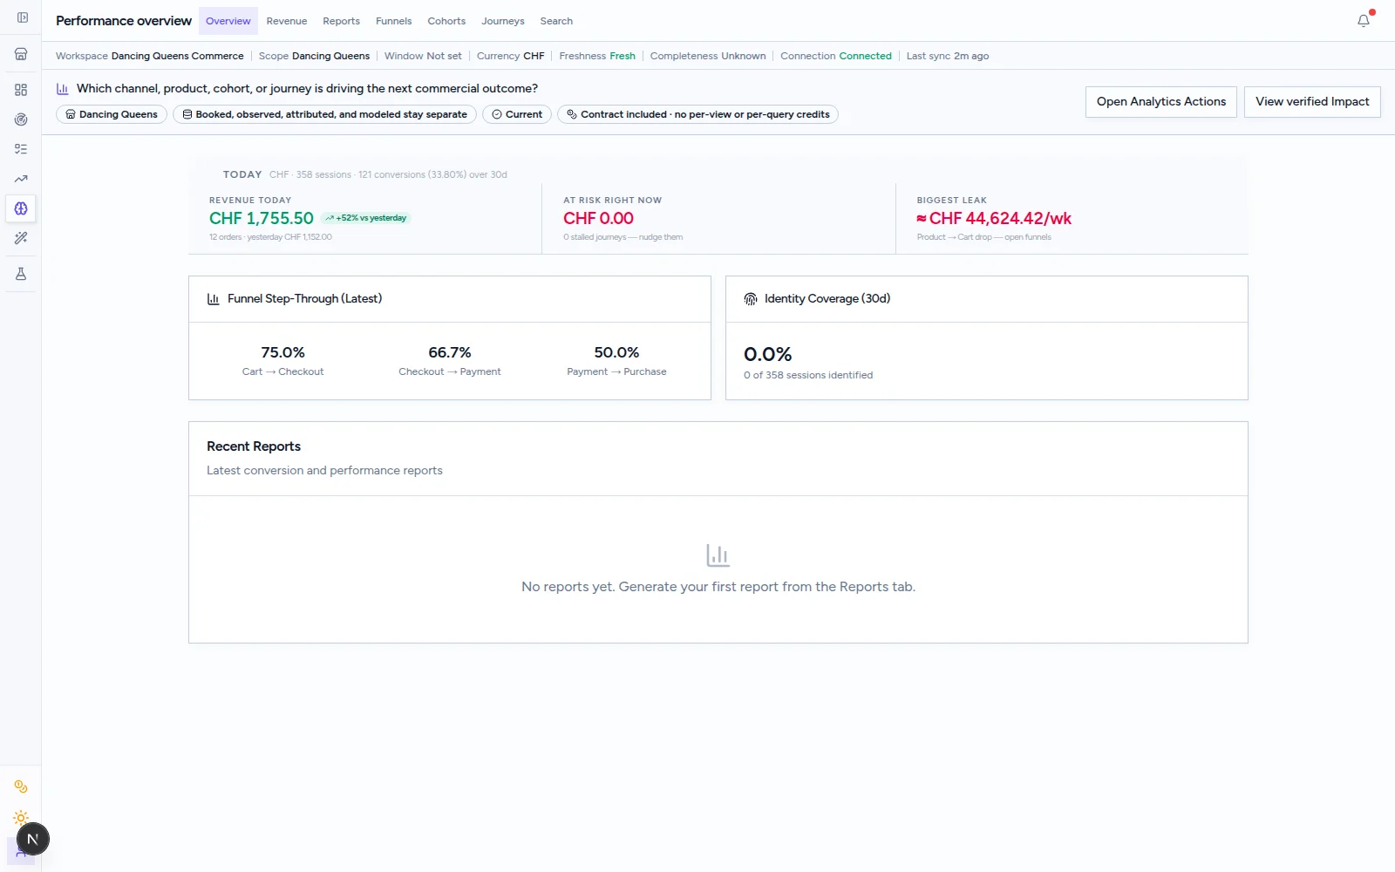Click the Window Not set label
The image size is (1395, 872).
423,56
